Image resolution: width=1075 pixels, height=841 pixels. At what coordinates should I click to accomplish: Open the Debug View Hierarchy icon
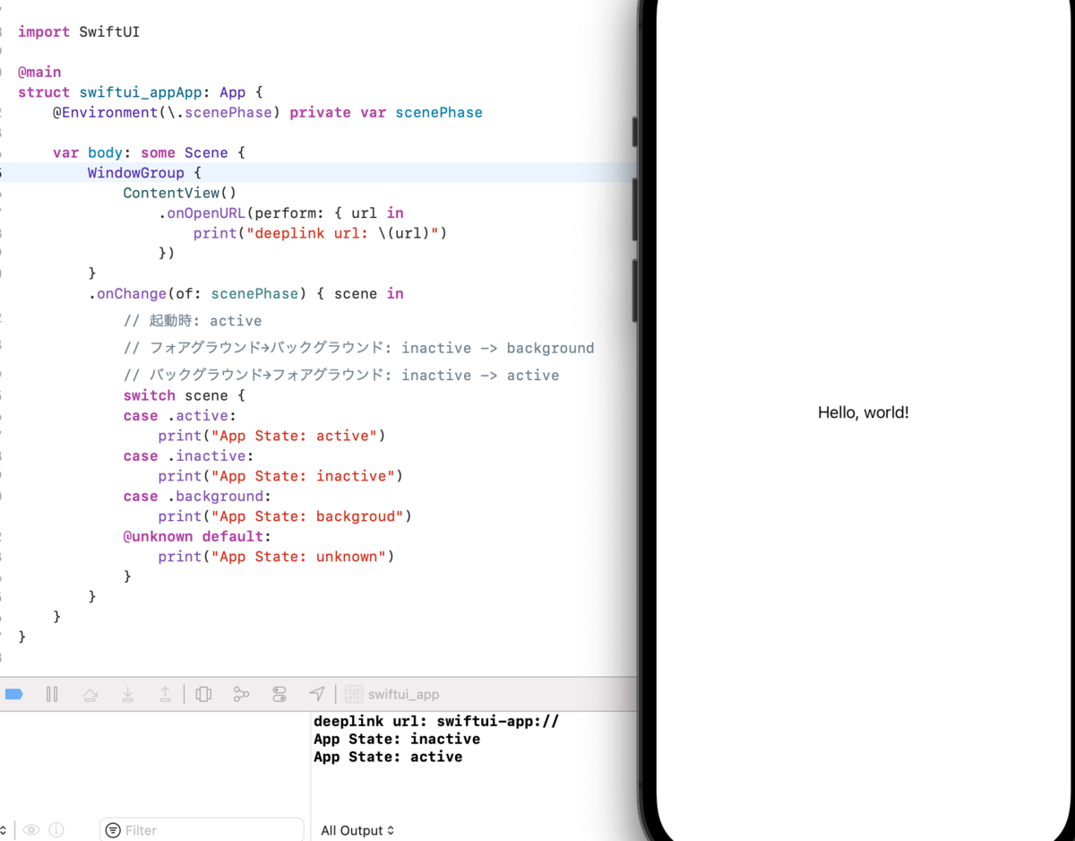pos(203,694)
